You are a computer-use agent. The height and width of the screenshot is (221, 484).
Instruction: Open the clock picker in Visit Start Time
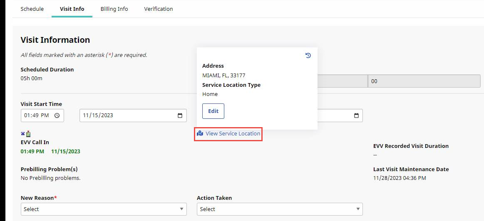pyautogui.click(x=57, y=115)
